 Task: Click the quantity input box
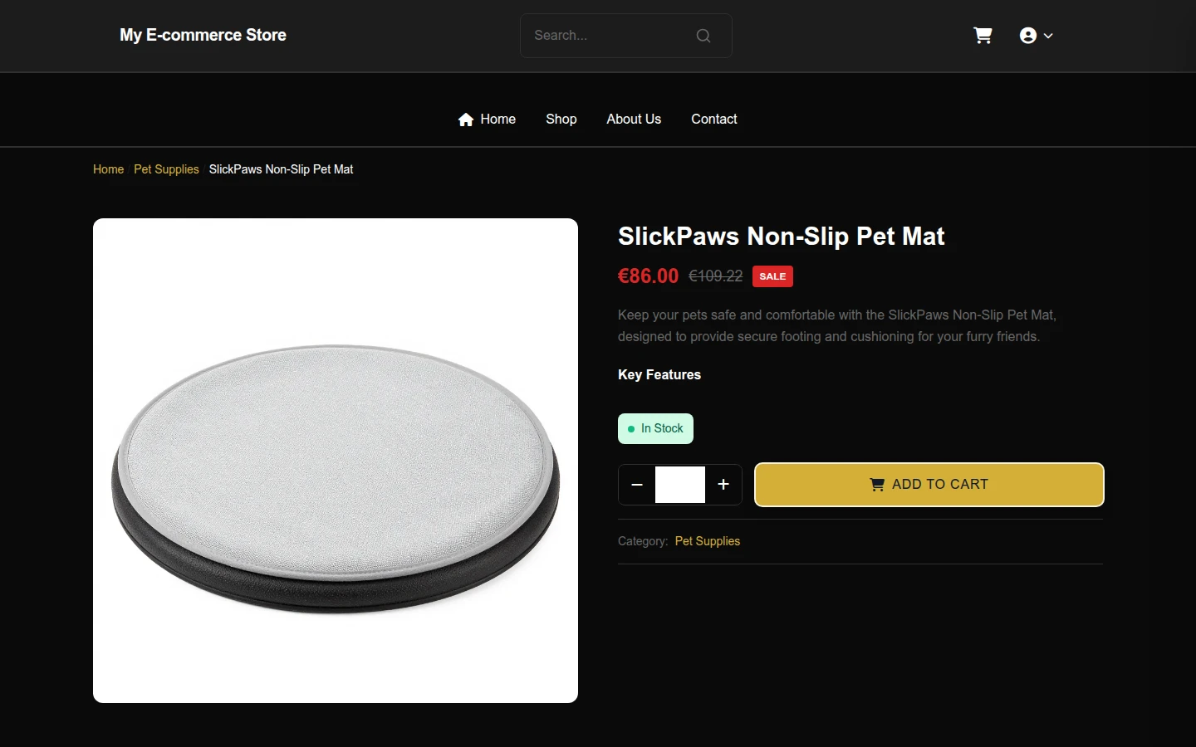(680, 485)
